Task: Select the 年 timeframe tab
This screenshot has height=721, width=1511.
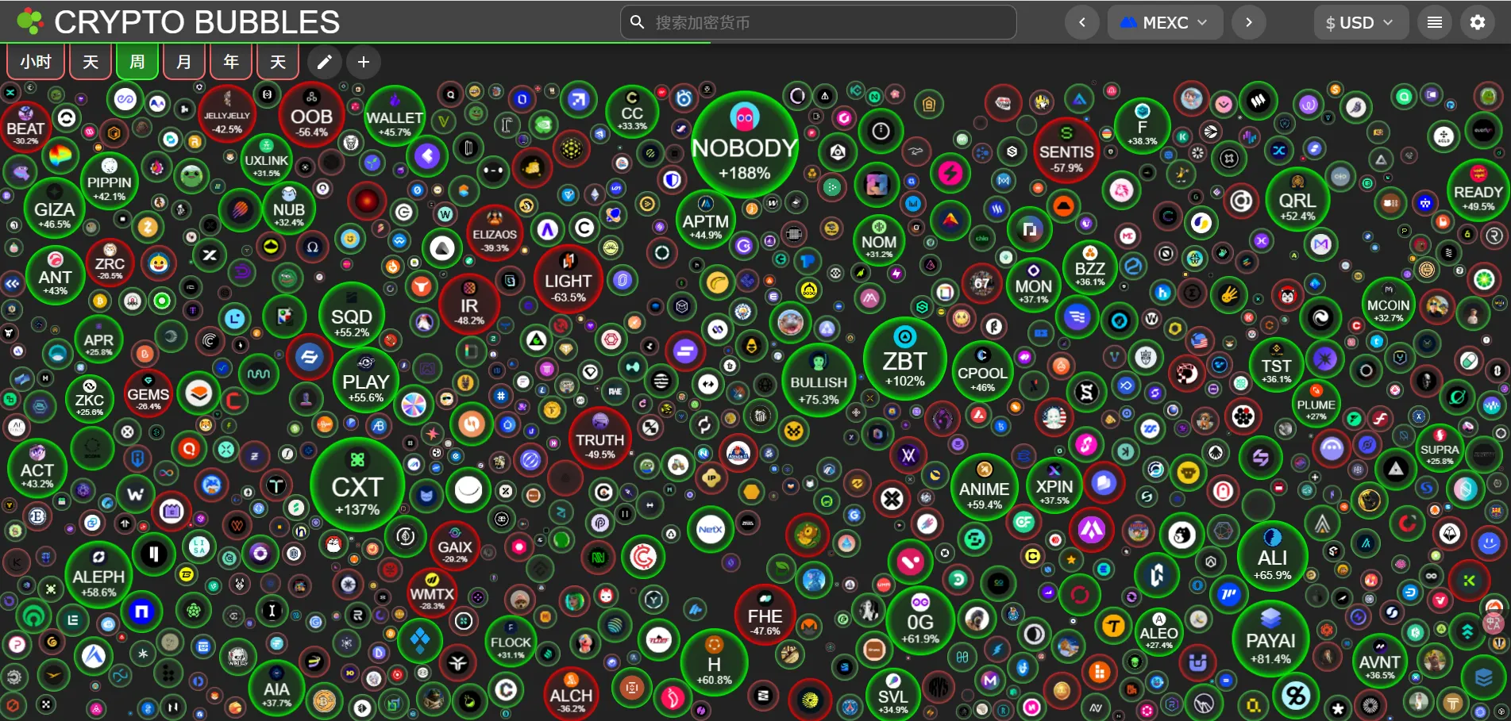Action: click(231, 62)
